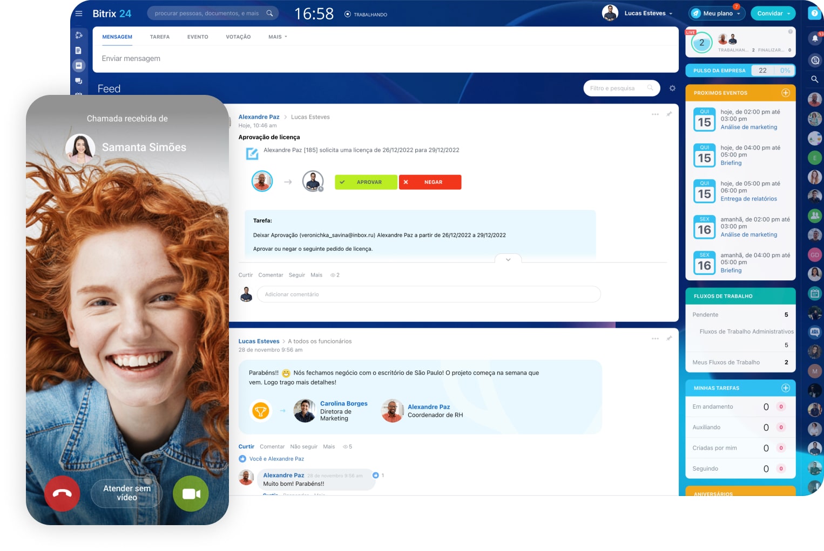Approve the license request with Aprovar
824x551 pixels.
(x=366, y=182)
